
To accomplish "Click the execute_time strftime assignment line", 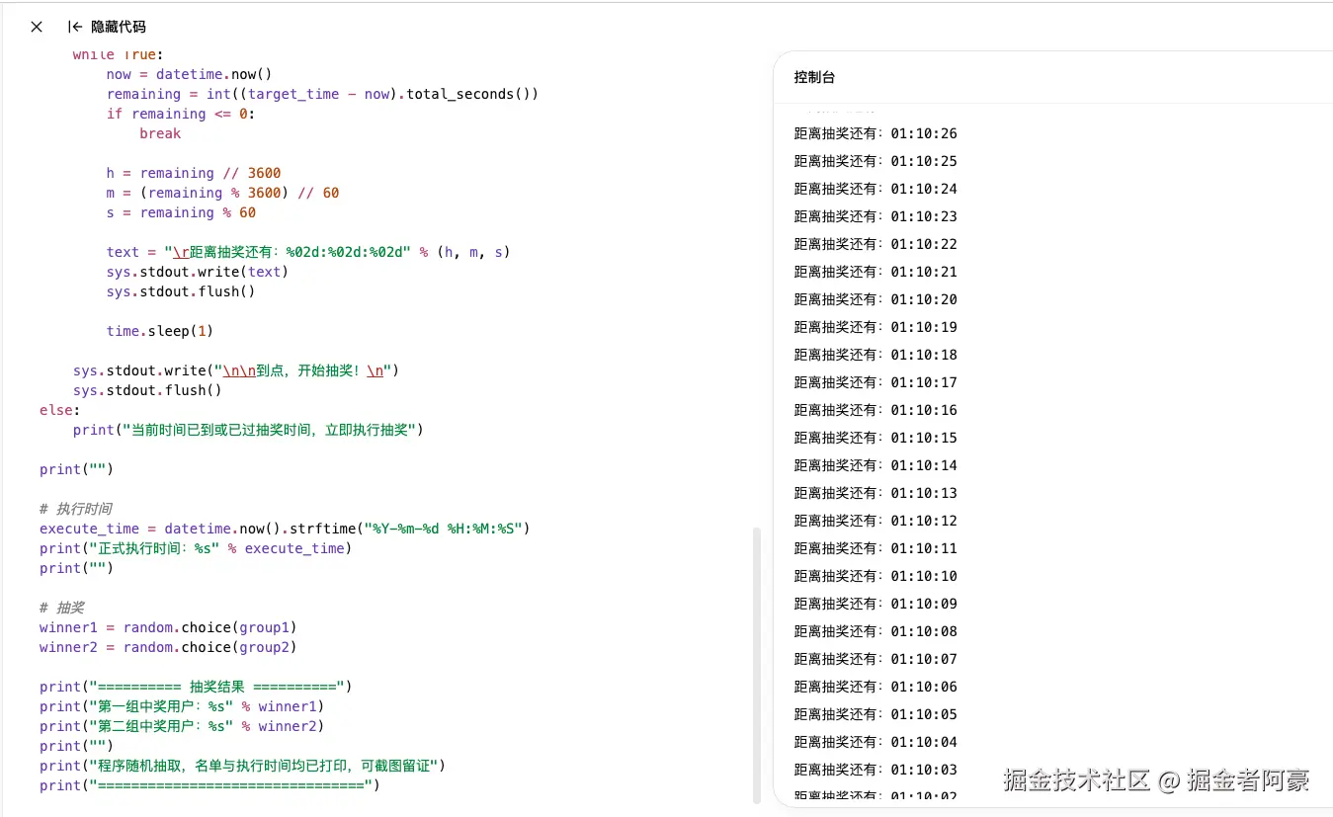I will 283,529.
